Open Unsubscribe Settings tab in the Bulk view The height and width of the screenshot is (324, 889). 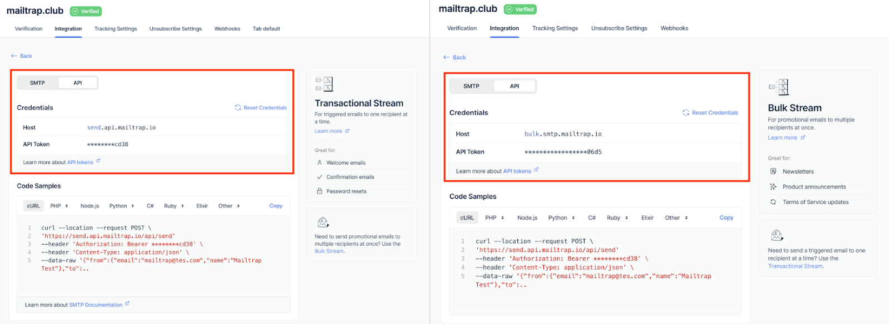point(619,28)
